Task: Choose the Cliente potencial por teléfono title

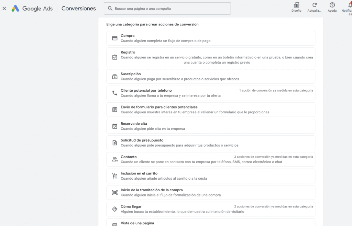Action: click(x=146, y=90)
